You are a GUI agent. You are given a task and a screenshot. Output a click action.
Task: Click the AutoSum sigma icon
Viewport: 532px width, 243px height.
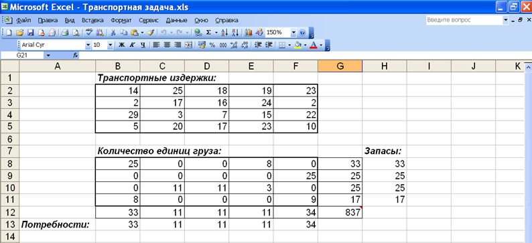coord(208,33)
